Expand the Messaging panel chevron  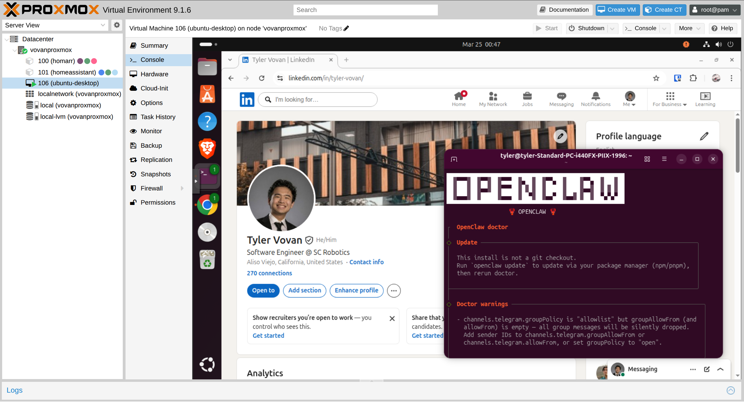(x=720, y=369)
